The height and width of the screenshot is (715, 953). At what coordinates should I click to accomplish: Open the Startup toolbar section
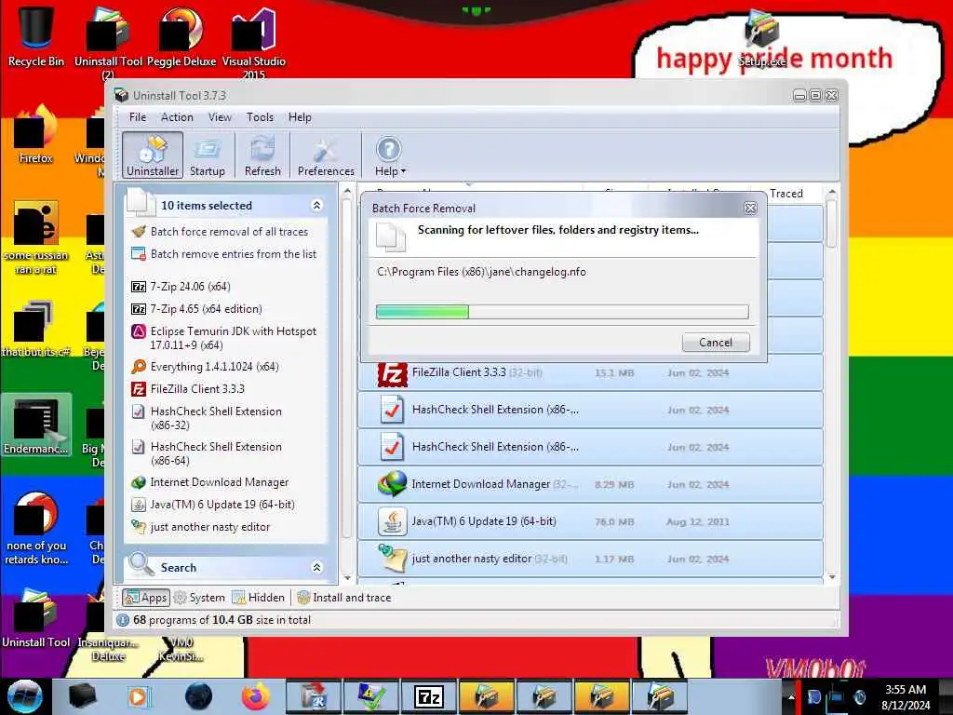207,155
